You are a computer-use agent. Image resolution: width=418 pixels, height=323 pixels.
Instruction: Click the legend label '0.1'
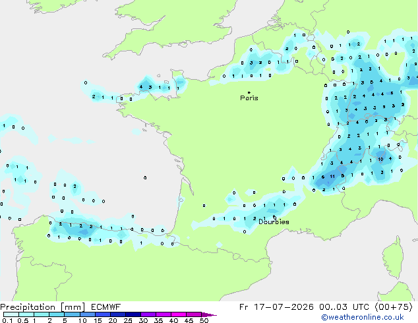[7, 320]
